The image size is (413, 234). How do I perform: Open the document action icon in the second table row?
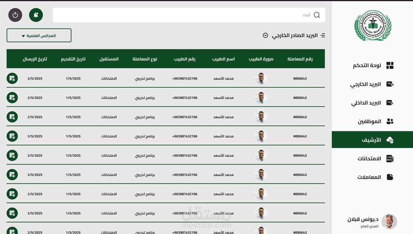click(12, 97)
